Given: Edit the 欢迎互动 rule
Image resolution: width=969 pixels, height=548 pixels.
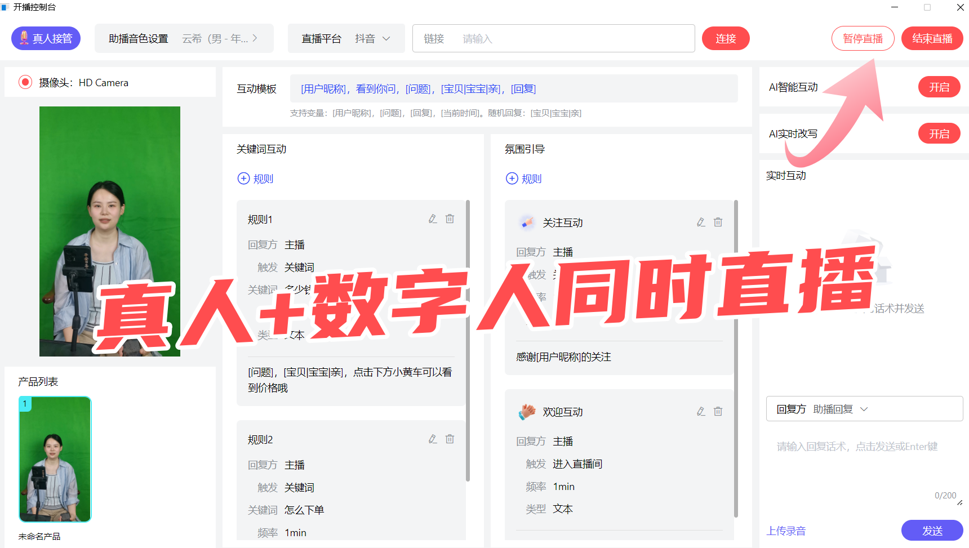Looking at the screenshot, I should point(701,411).
